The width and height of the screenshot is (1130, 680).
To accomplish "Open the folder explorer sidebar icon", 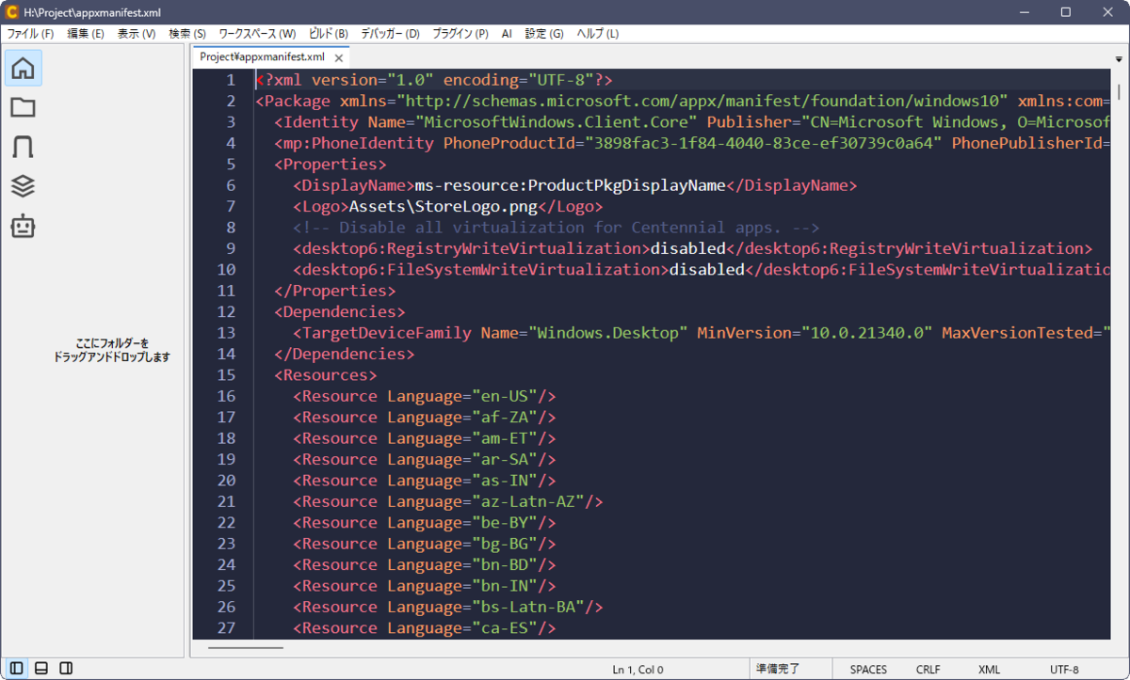I will click(23, 107).
